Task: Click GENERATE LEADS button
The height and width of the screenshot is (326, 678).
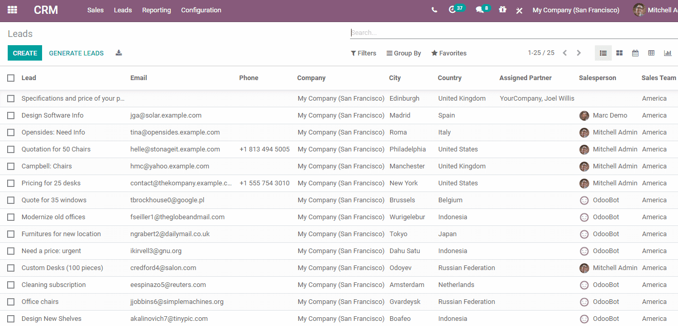Action: click(76, 53)
